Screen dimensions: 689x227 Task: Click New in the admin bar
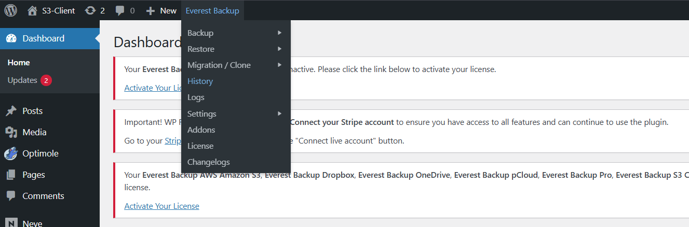[168, 10]
